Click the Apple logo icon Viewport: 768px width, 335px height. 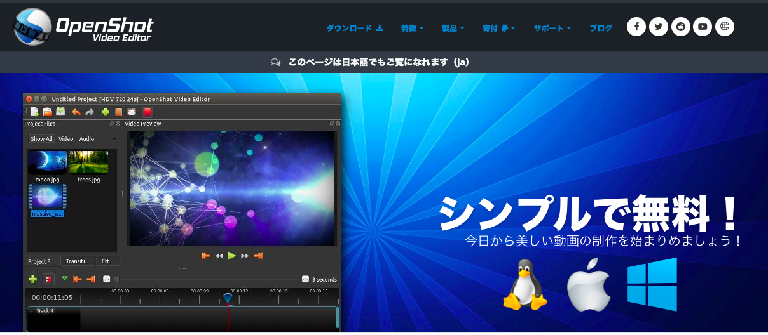point(587,284)
